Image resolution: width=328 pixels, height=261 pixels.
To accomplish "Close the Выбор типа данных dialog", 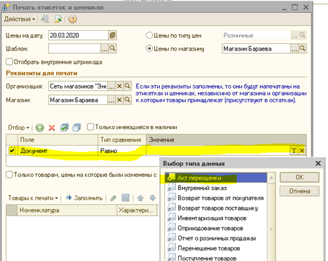I will click(x=318, y=163).
